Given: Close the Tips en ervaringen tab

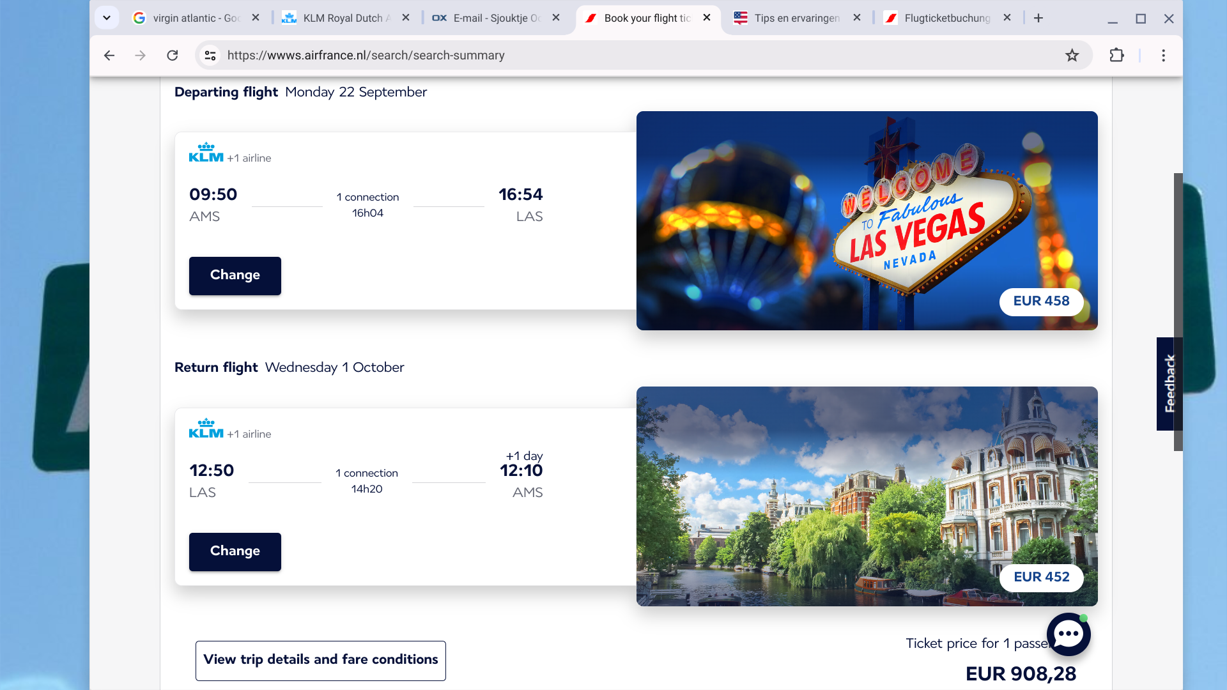Looking at the screenshot, I should point(857,18).
